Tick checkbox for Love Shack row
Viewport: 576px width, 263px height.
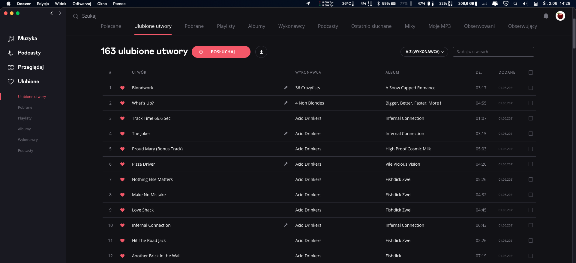[531, 210]
